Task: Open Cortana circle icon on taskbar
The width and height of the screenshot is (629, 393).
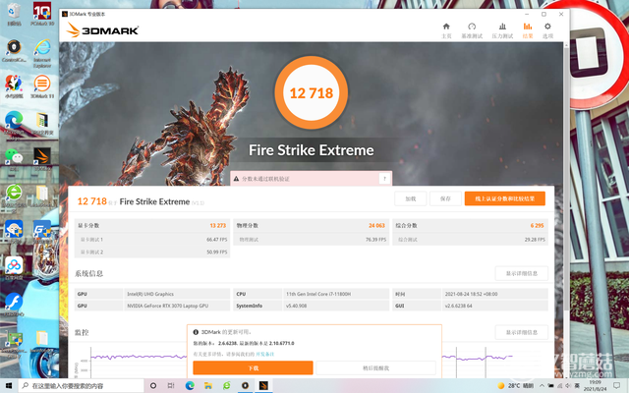Action: coord(153,386)
